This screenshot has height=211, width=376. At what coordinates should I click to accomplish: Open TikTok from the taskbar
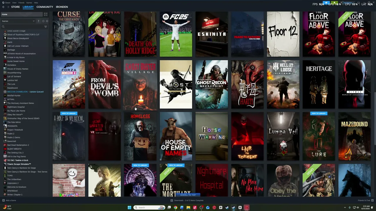(x=195, y=207)
